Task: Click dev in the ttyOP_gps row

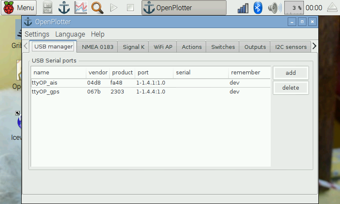Action: [235, 92]
